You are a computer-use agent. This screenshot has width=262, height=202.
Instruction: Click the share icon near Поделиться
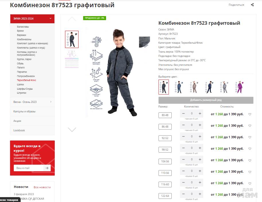[252, 5]
